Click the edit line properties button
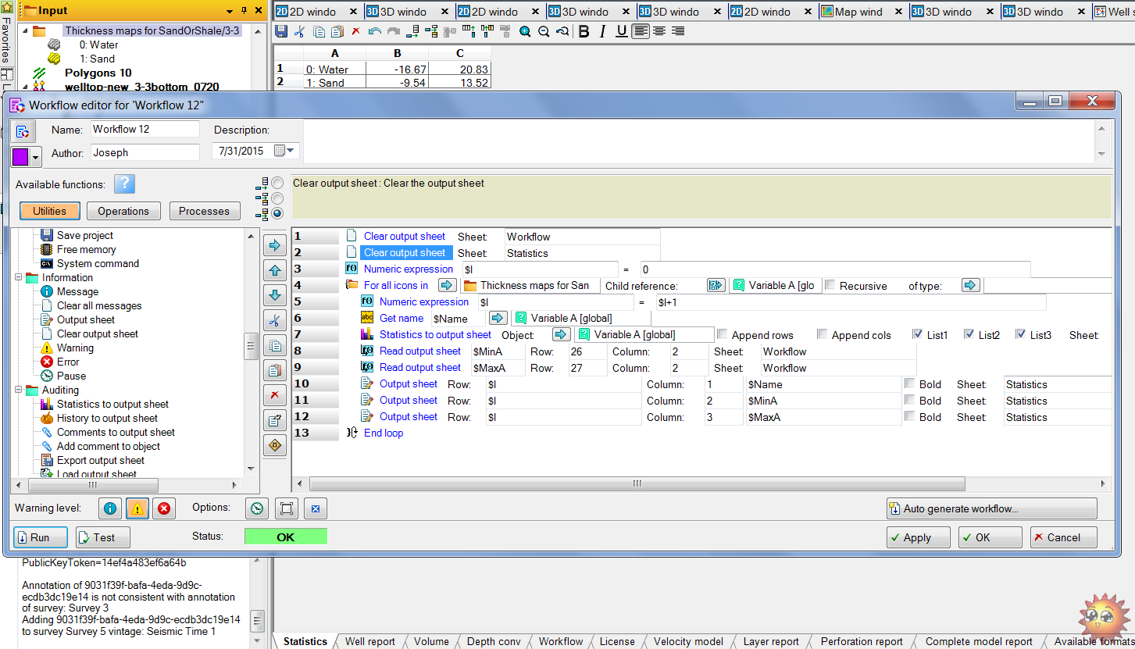The height and width of the screenshot is (649, 1135). click(x=275, y=420)
